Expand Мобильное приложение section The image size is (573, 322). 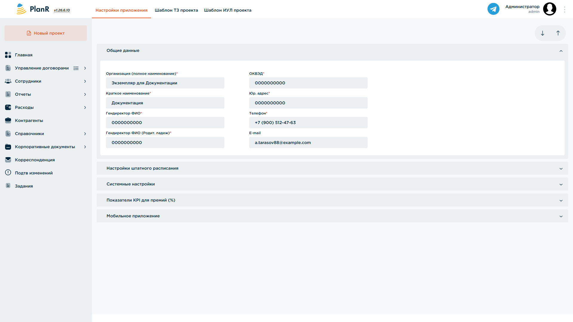pyautogui.click(x=332, y=216)
